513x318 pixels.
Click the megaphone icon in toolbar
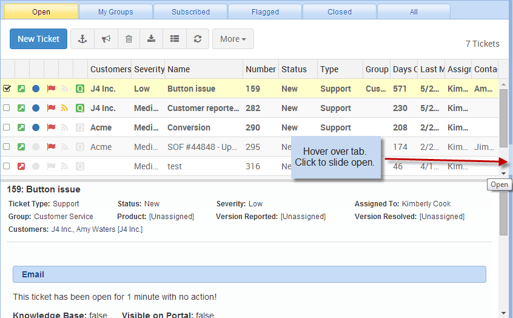click(x=106, y=39)
